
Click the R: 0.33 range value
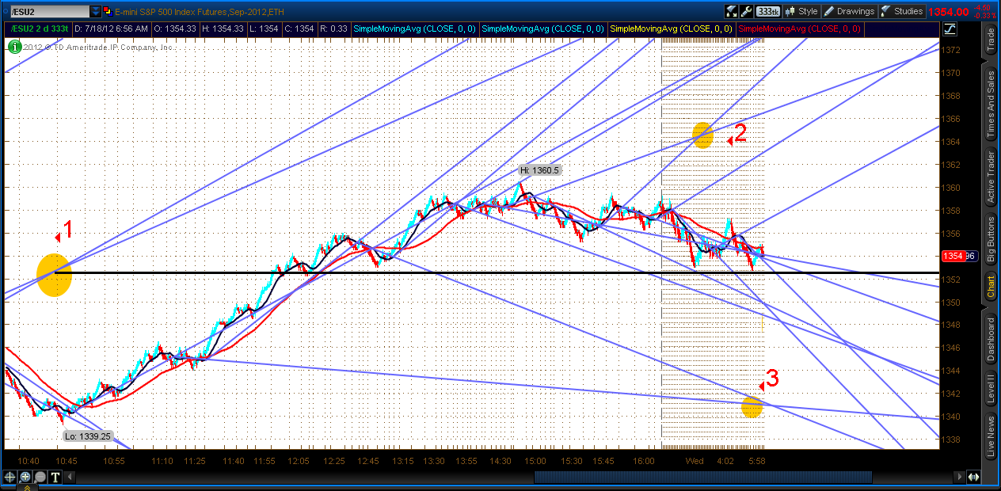click(333, 29)
